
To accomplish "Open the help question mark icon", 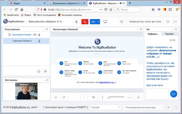I will point(168,22).
